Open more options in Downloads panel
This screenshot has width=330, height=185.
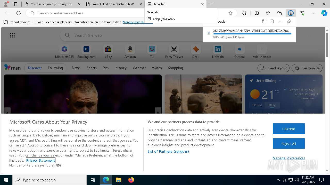[x=281, y=21]
